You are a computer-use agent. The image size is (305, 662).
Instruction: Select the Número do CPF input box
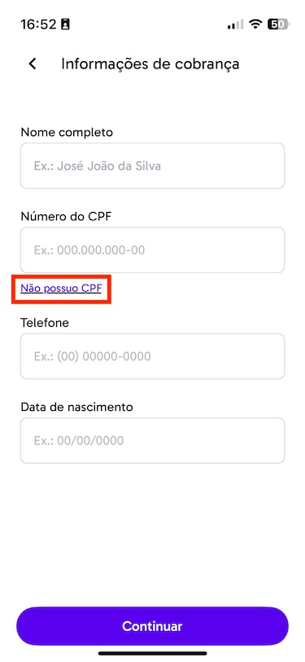pos(153,250)
